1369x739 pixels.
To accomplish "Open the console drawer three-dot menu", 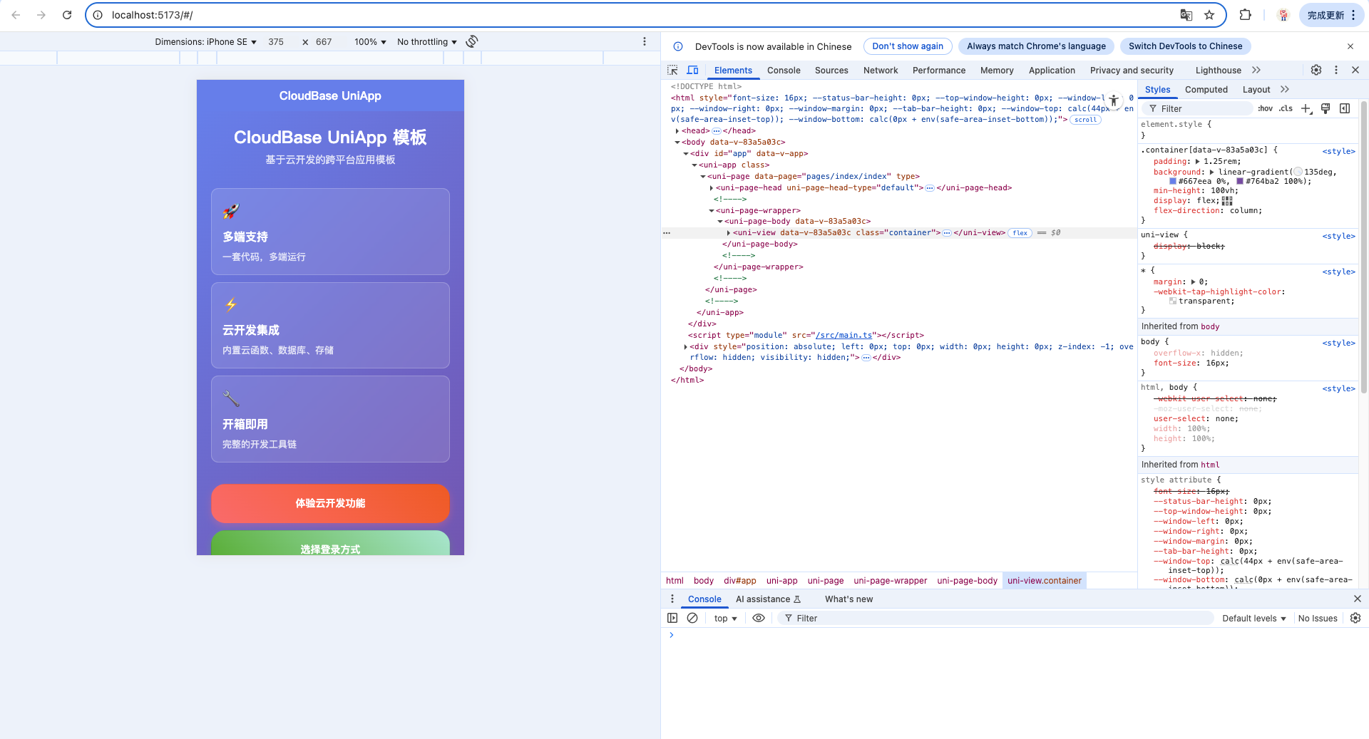I will tap(672, 599).
